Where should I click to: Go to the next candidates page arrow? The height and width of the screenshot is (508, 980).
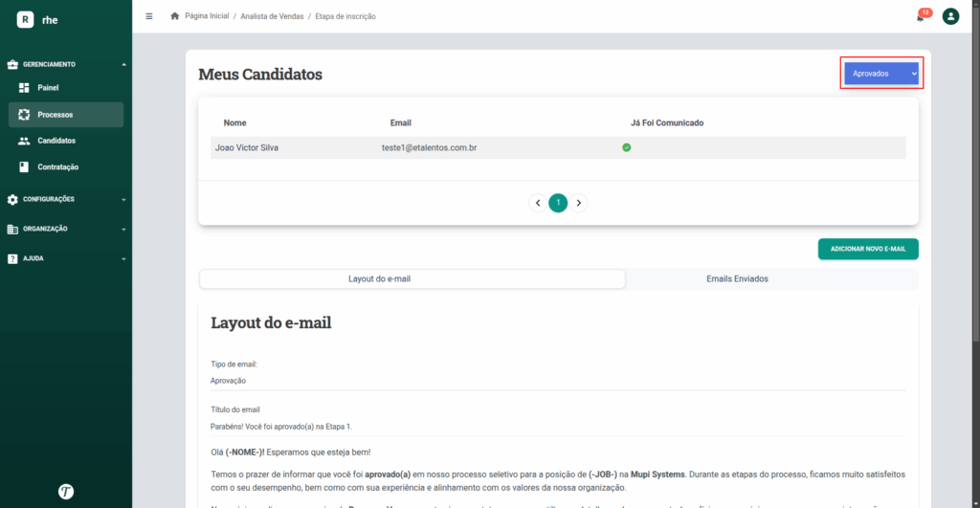pyautogui.click(x=579, y=203)
